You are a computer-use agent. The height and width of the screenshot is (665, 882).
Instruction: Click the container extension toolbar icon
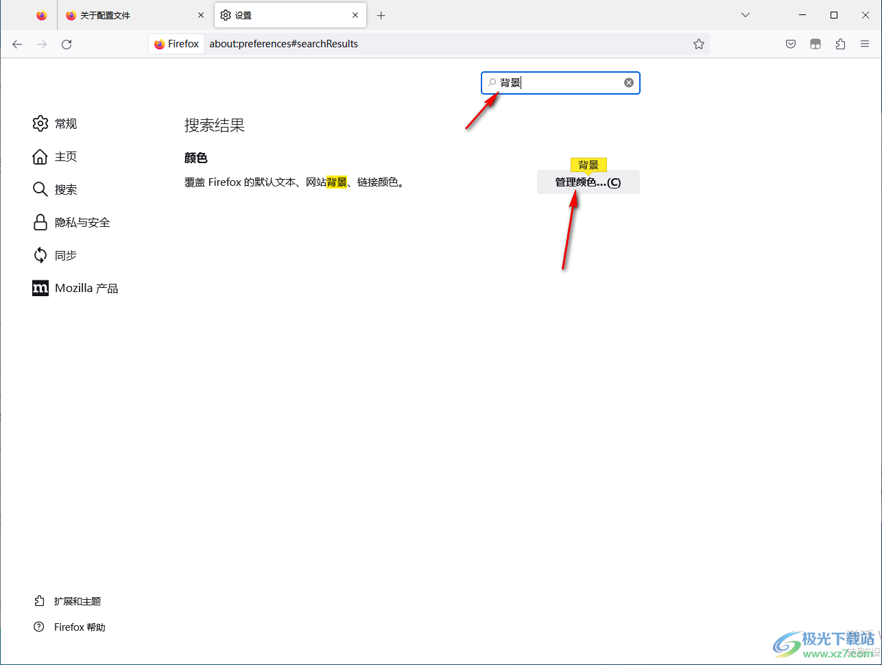click(815, 44)
